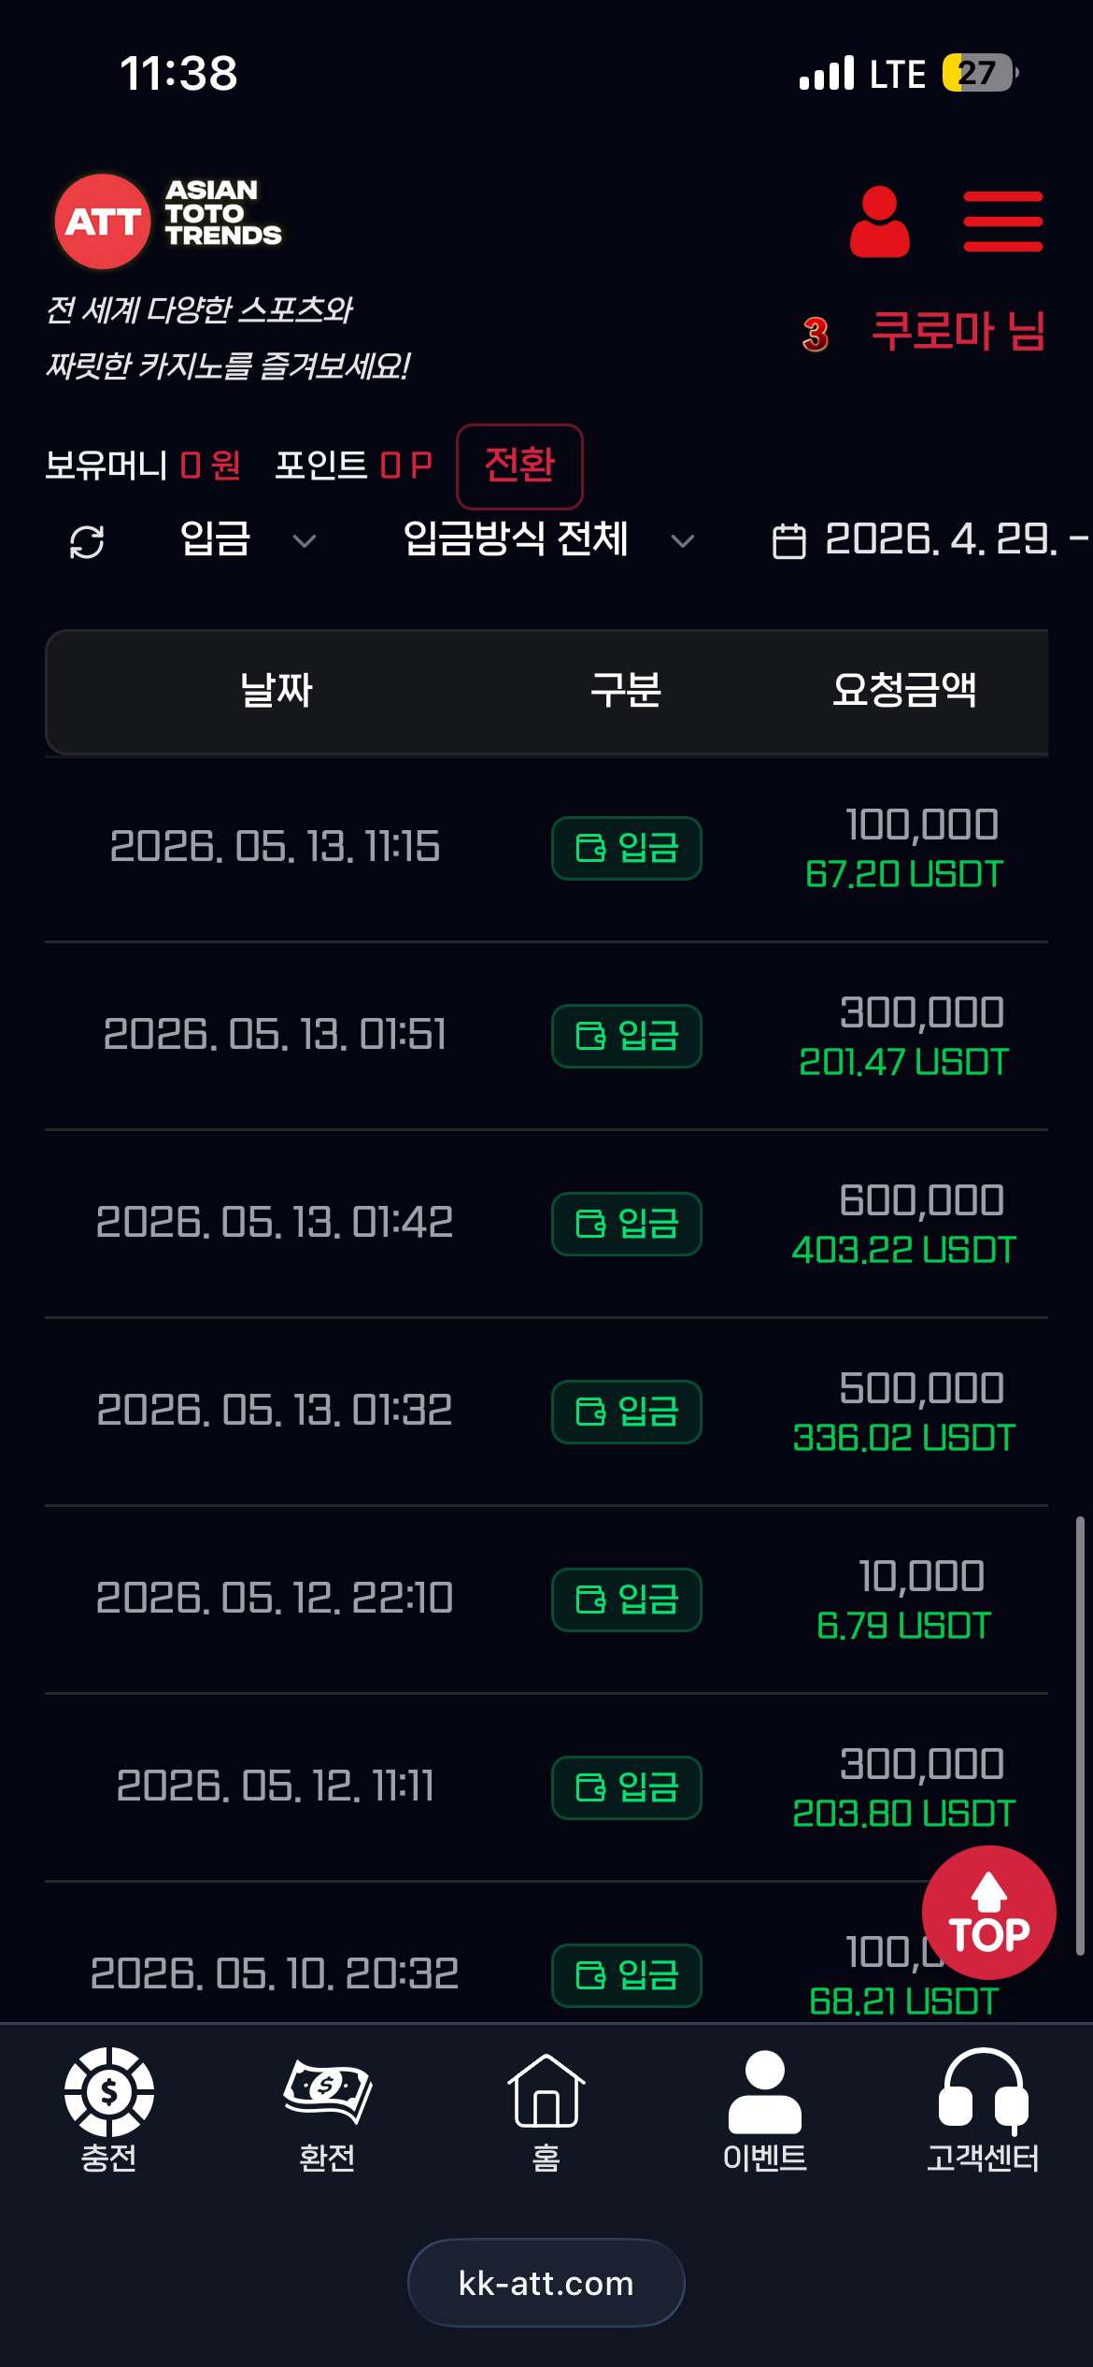Tap the red TOP scroll-up button
This screenshot has height=2367, width=1093.
989,1913
